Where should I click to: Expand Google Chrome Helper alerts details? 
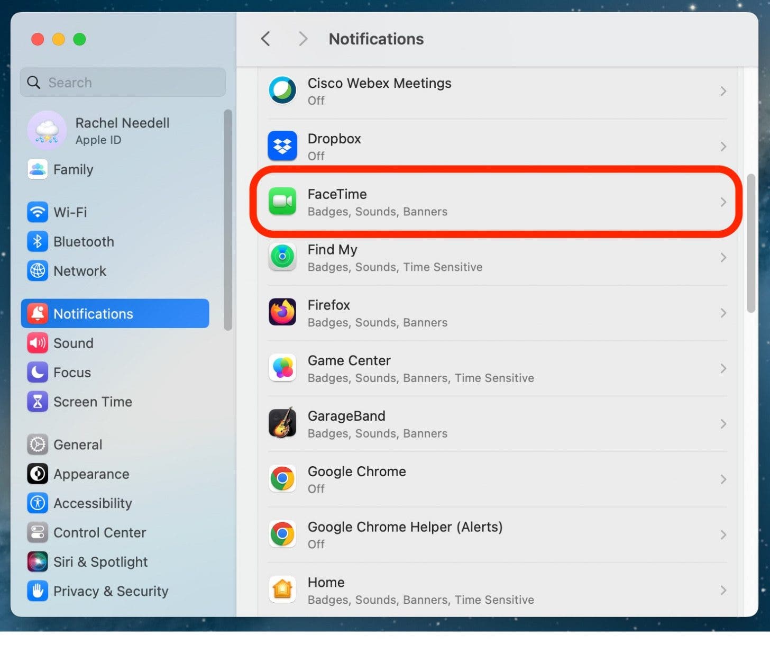723,534
